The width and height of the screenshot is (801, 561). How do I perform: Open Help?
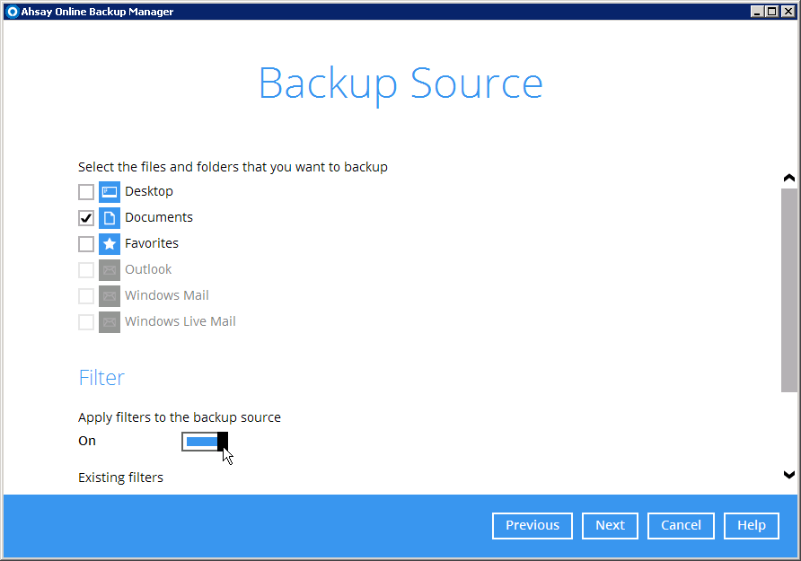pos(752,525)
